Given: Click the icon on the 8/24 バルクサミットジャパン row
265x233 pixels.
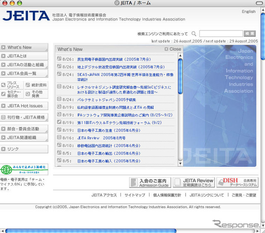Looking at the screenshot, I should click(x=59, y=99).
